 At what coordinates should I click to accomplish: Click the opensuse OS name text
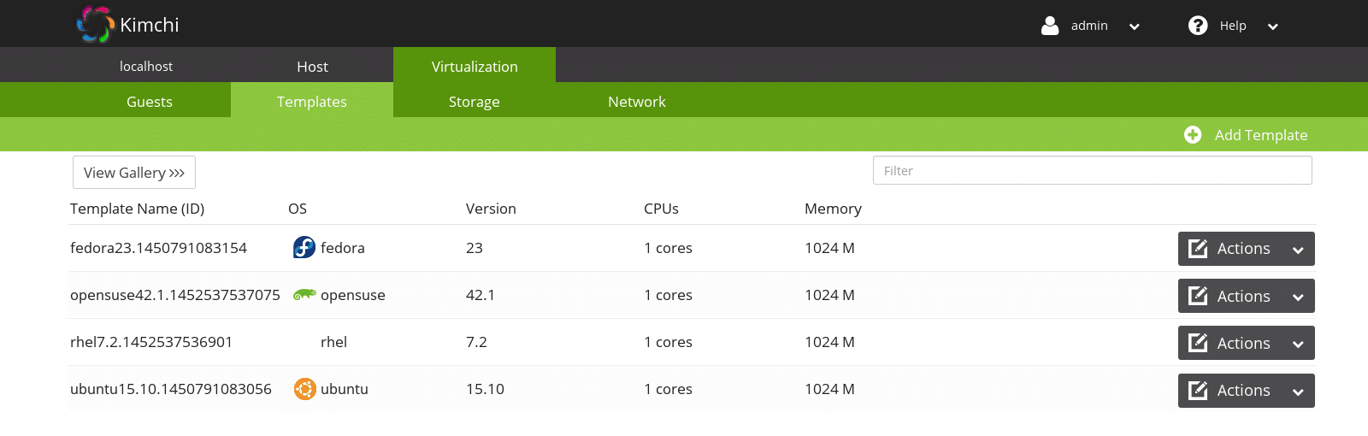[x=353, y=295]
